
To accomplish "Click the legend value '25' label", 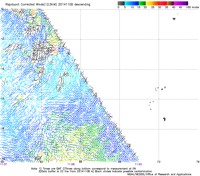I will click(x=153, y=7).
